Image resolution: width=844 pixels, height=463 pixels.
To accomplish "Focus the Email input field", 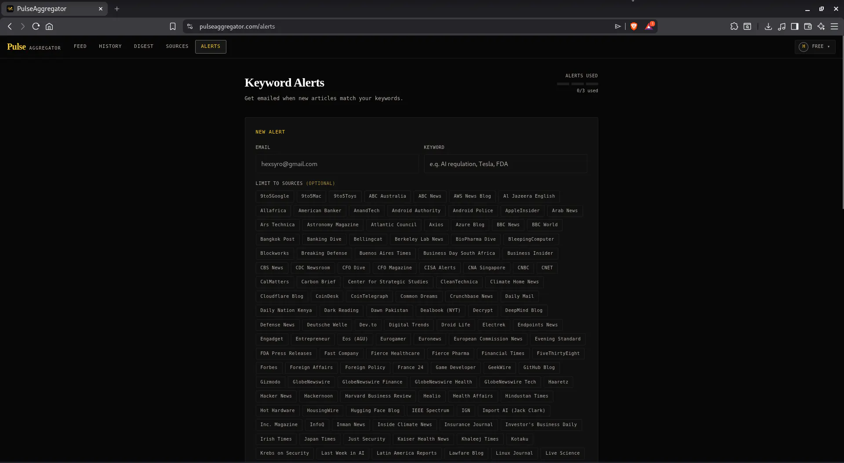I will (337, 164).
